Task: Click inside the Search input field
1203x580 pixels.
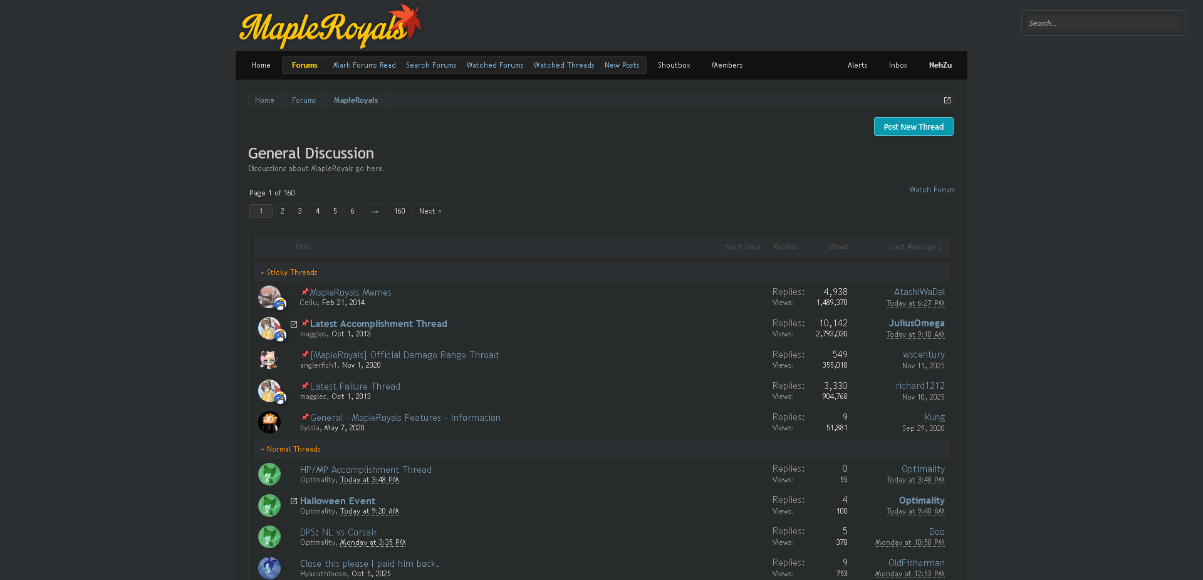Action: point(1103,23)
